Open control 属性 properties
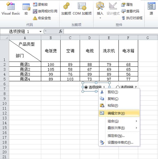This screenshot has width=158, height=159. pyautogui.click(x=127, y=5)
